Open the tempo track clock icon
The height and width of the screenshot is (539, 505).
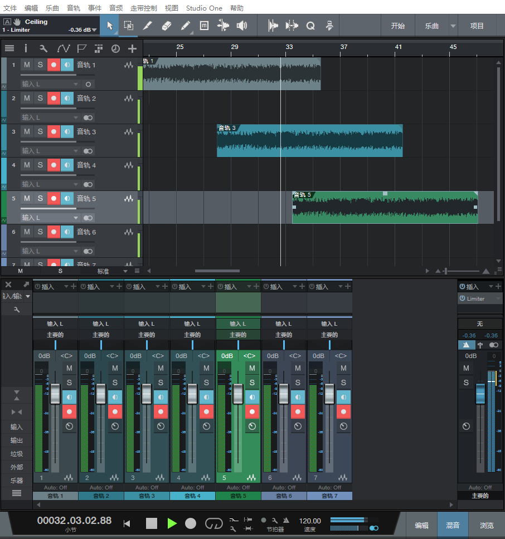[115, 48]
